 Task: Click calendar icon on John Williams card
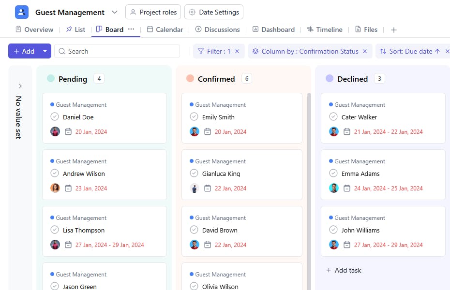347,245
